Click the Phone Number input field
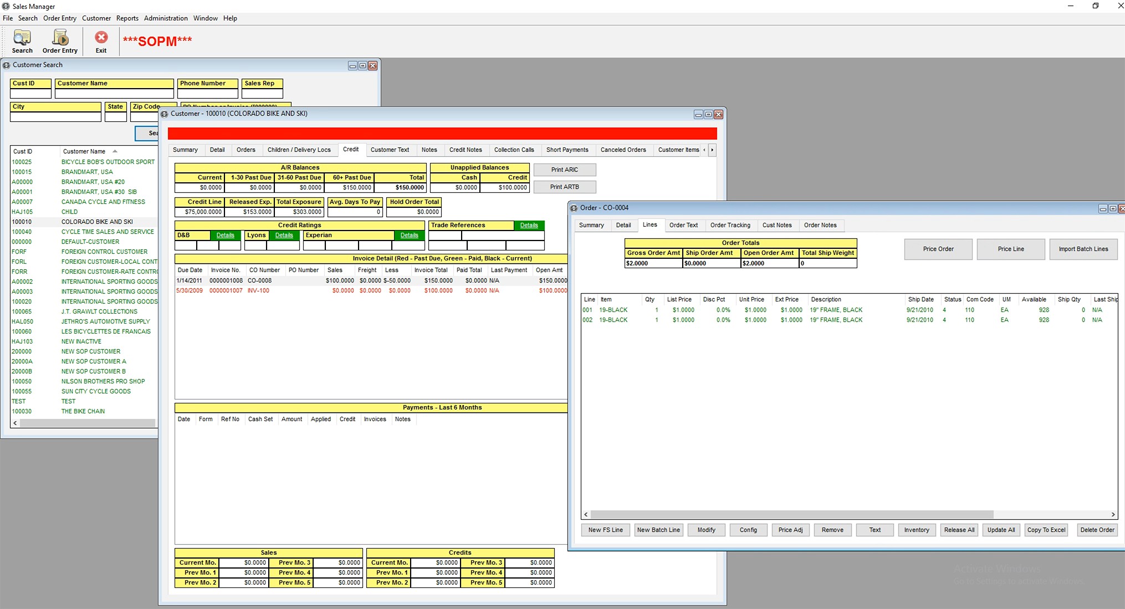1125x609 pixels. coord(208,94)
